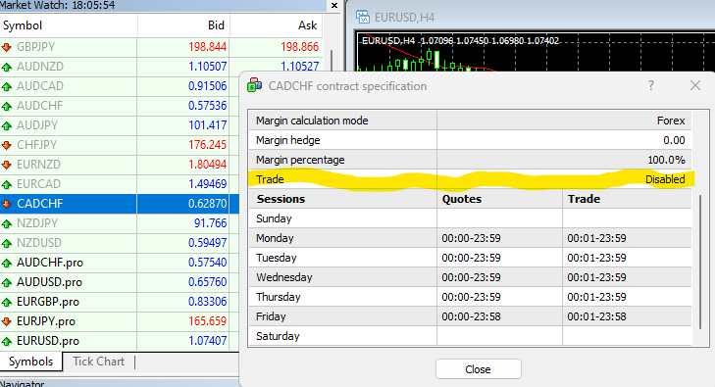Click the green up arrow icon beside AUDCAD
This screenshot has height=387, width=715.
[7, 86]
